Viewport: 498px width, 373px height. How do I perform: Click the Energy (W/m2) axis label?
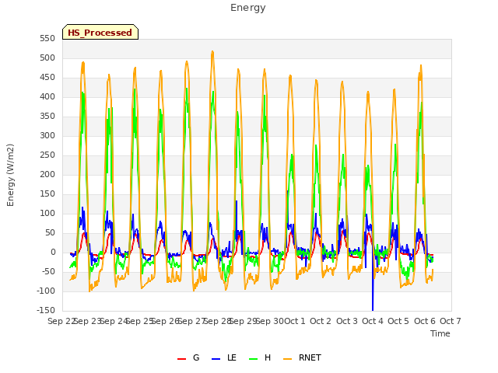click(x=10, y=175)
